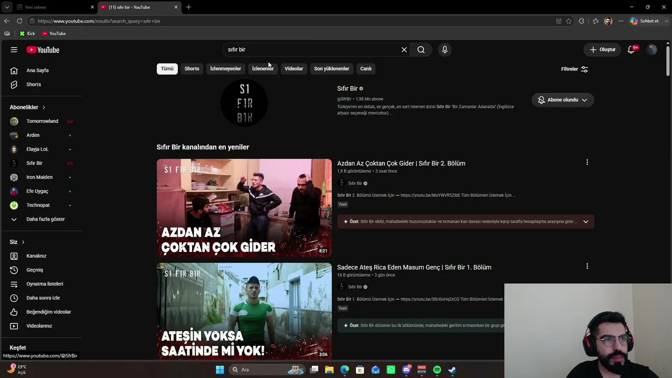Open Steam from the taskbar
Image resolution: width=672 pixels, height=378 pixels.
pos(453,370)
